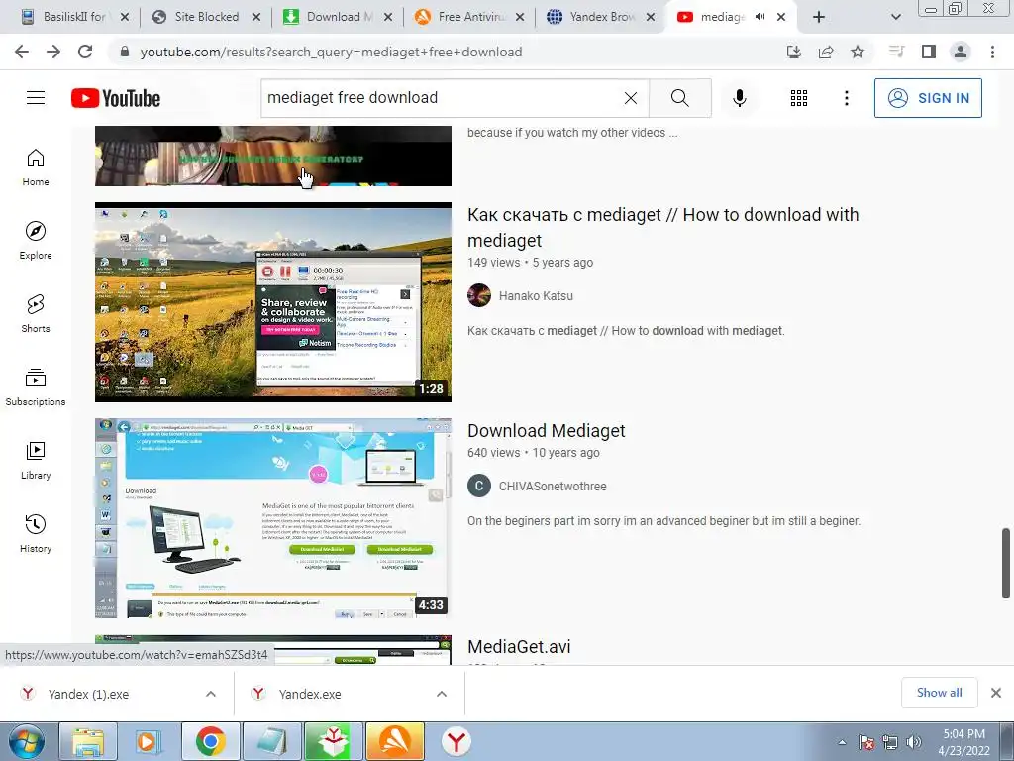Share this page from the address bar
The image size is (1014, 761).
826,52
